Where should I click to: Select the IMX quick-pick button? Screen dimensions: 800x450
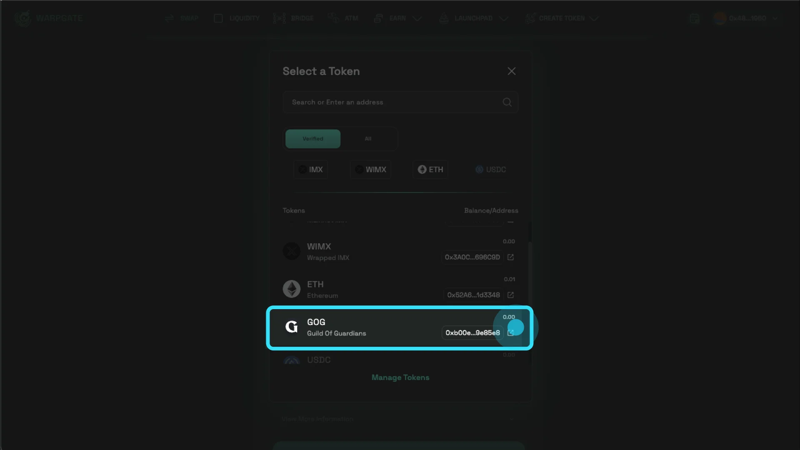click(x=310, y=170)
